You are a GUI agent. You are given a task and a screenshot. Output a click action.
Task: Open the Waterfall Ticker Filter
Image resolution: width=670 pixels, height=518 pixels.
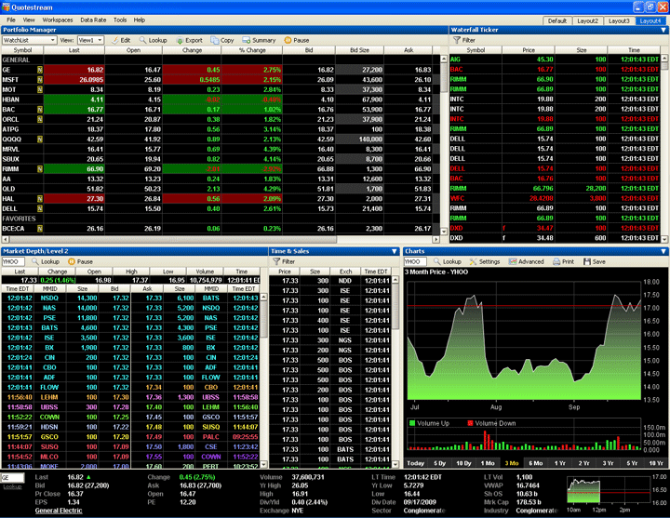pyautogui.click(x=463, y=40)
